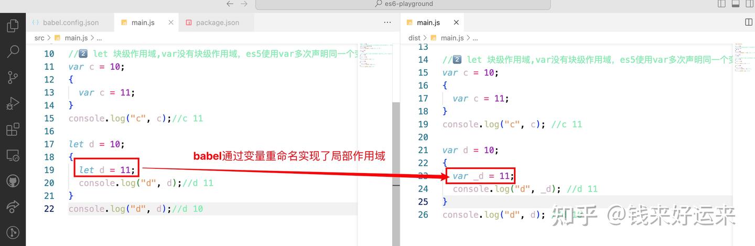755x246 pixels.
Task: Open the Remote Explorer view
Action: click(x=13, y=155)
